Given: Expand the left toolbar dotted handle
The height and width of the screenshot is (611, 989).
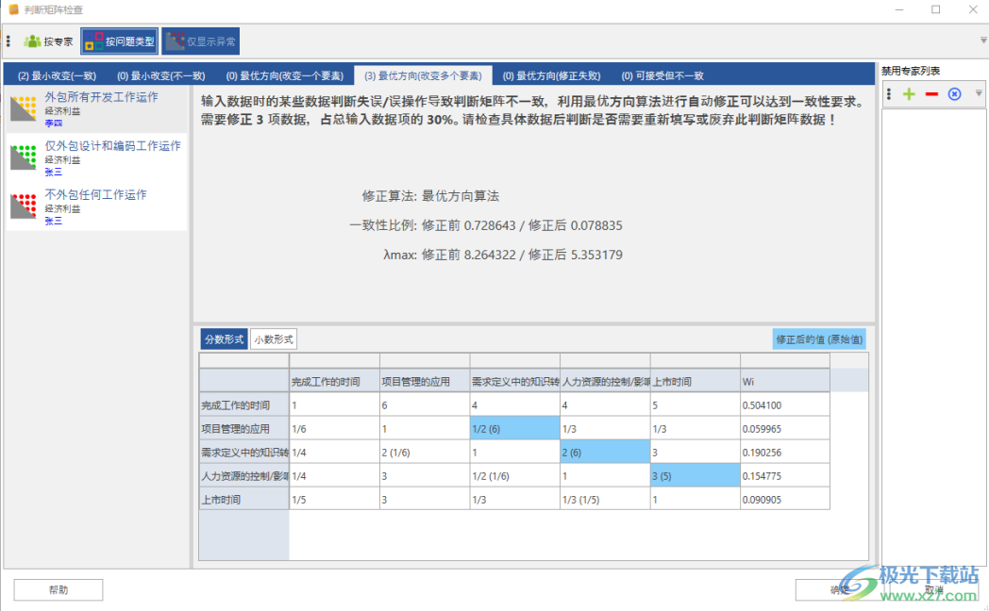Looking at the screenshot, I should pos(8,41).
